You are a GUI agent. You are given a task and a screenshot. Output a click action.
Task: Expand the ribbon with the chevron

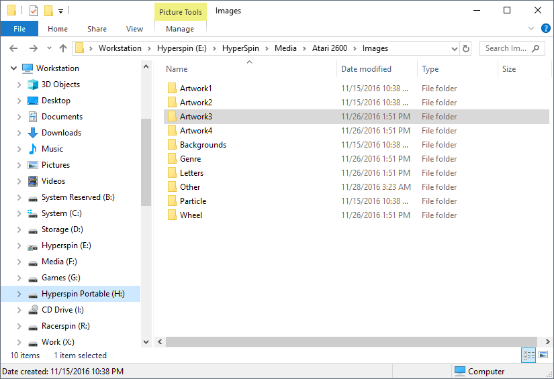coord(530,29)
